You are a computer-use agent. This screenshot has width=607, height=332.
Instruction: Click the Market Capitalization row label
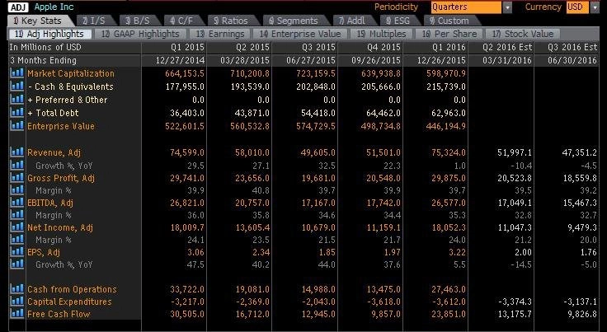(x=71, y=73)
